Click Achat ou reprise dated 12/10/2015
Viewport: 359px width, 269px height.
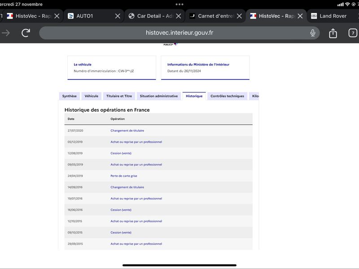tap(136, 221)
